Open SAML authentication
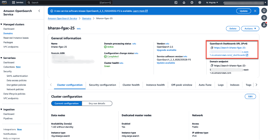The image size is (268, 140). [17, 76]
